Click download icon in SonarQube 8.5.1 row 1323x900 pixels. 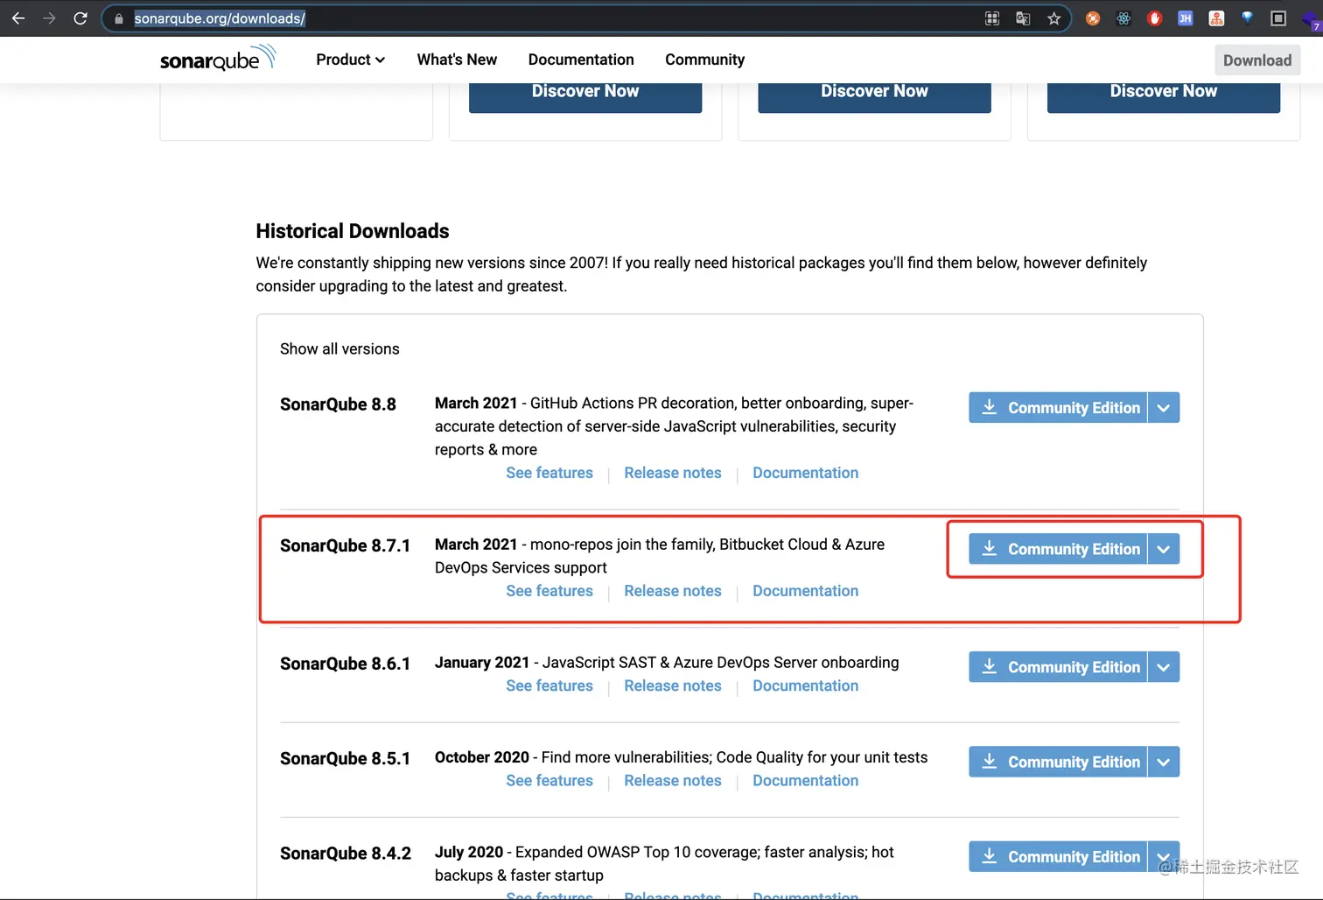coord(990,761)
